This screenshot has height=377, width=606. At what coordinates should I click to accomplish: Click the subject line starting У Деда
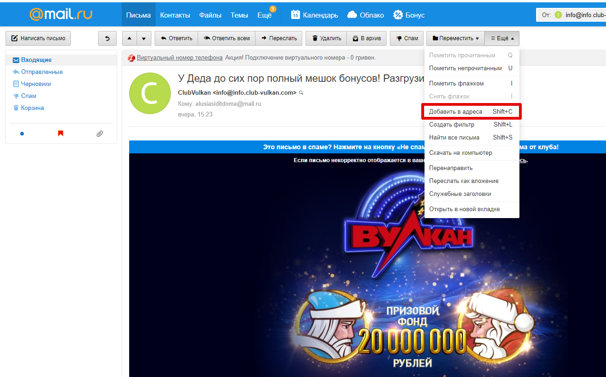301,78
